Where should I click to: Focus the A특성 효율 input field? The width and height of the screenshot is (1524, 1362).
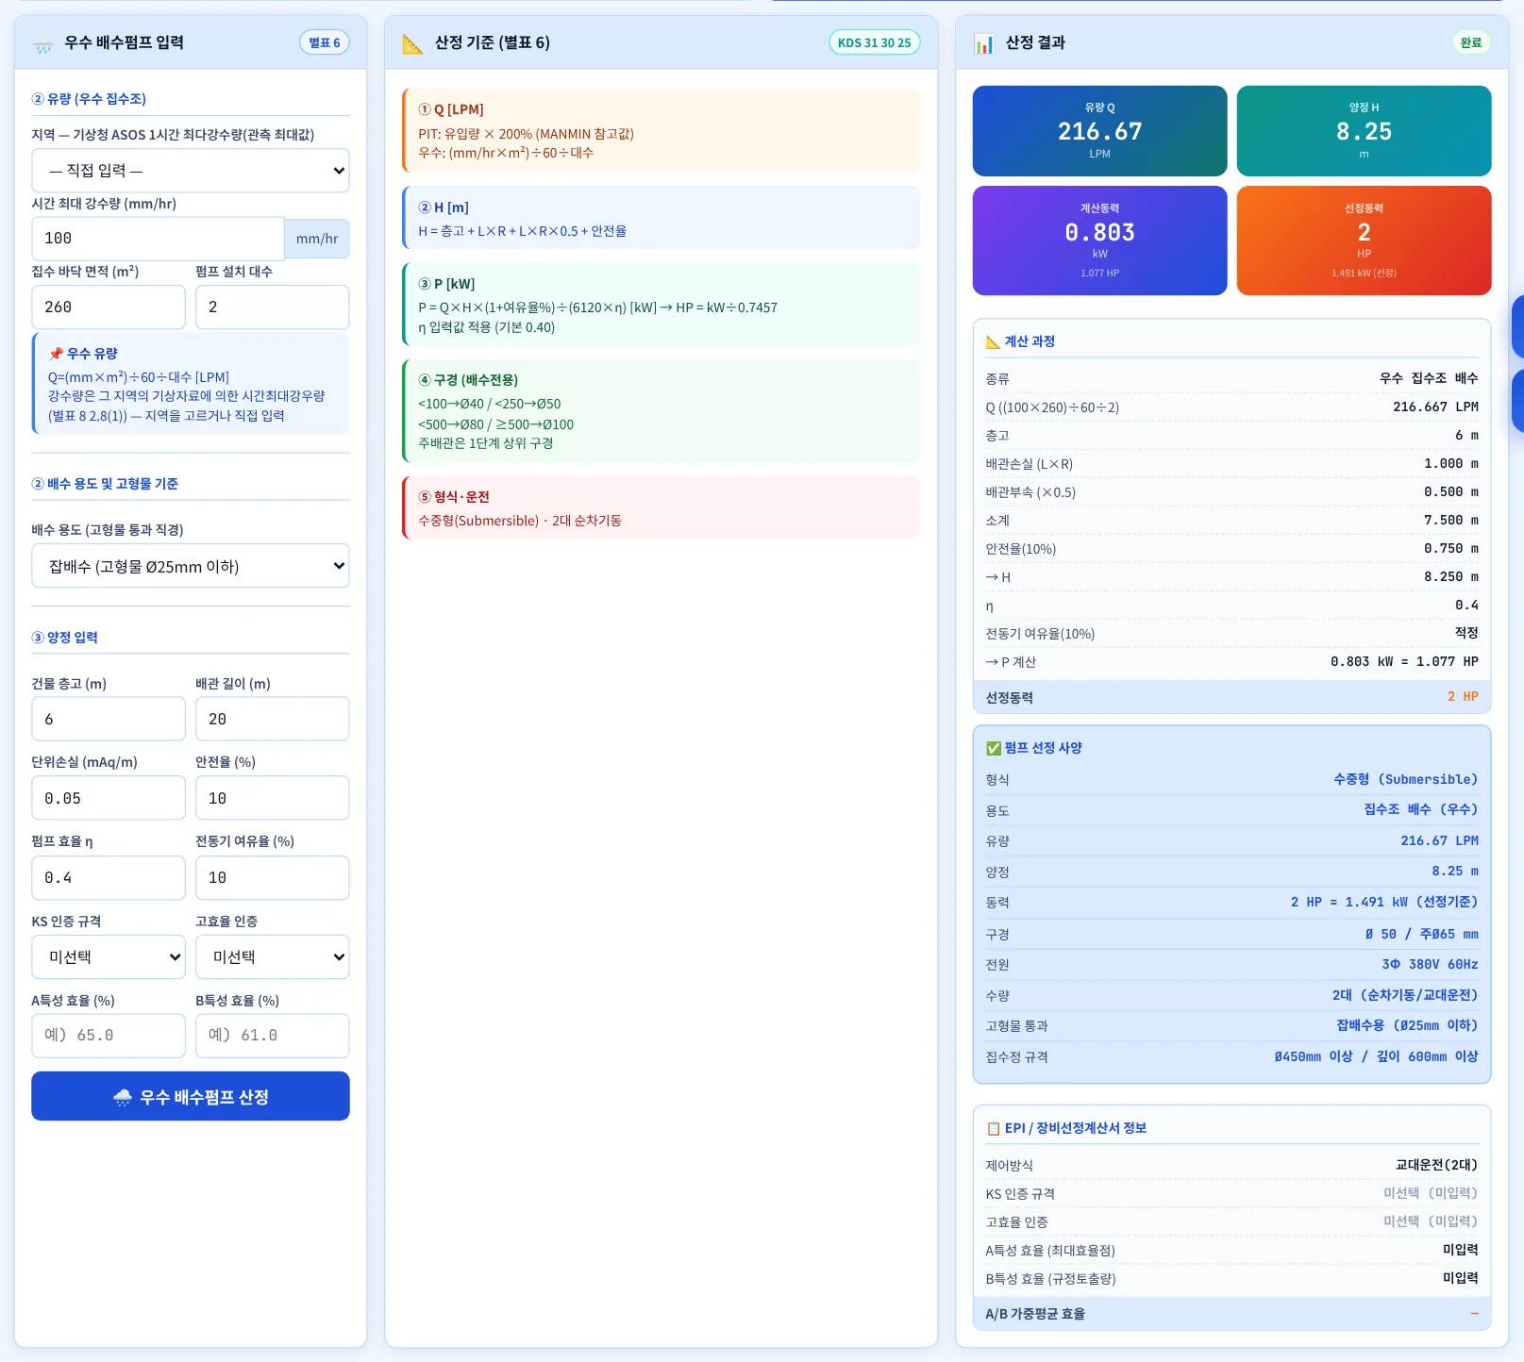click(x=109, y=1036)
